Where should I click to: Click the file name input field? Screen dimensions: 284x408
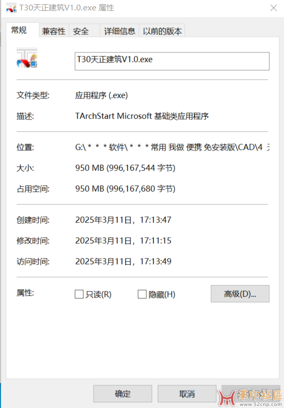(x=172, y=61)
